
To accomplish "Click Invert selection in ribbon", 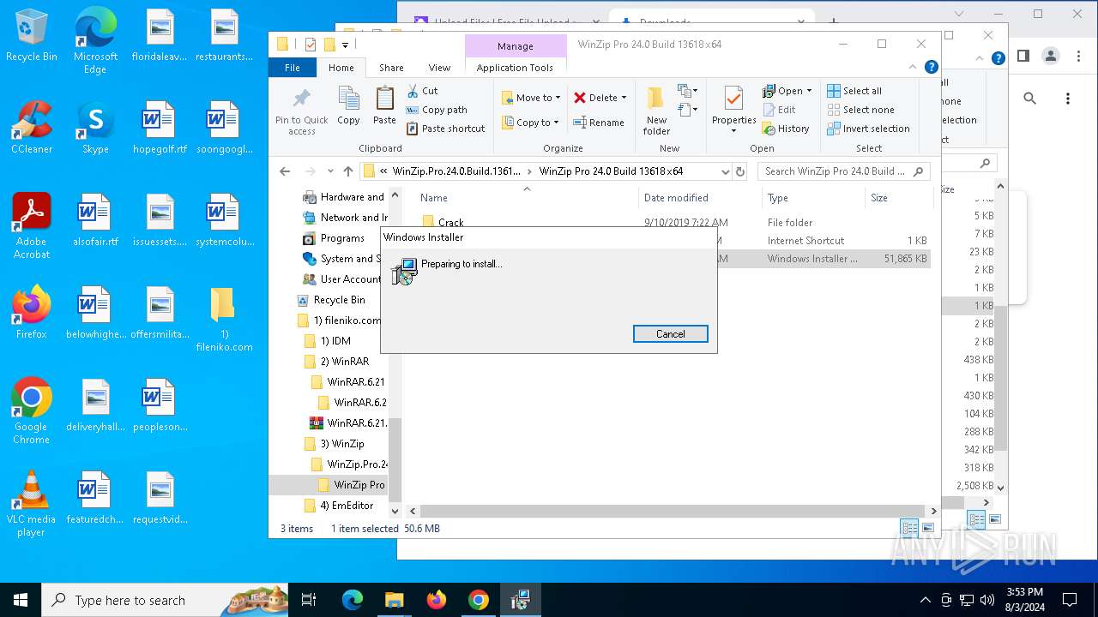I will [868, 129].
